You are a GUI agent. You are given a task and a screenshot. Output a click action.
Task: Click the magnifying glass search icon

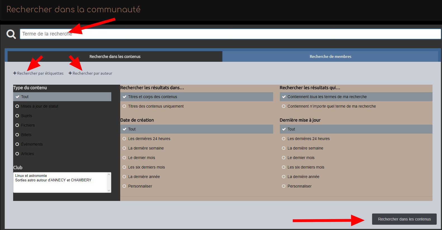coord(11,34)
